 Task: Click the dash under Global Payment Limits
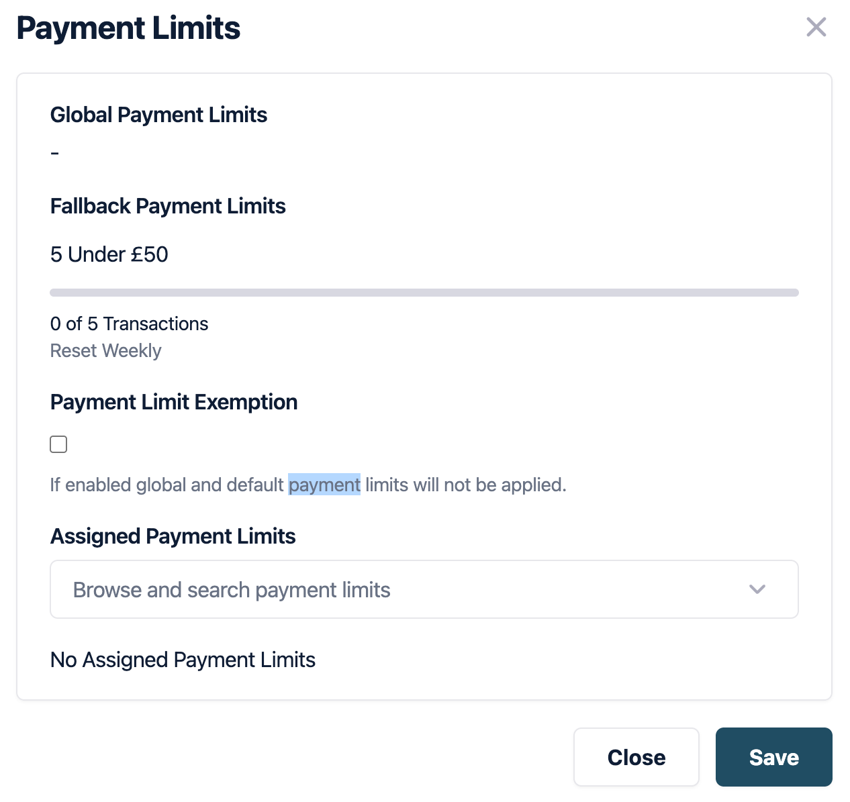click(55, 154)
